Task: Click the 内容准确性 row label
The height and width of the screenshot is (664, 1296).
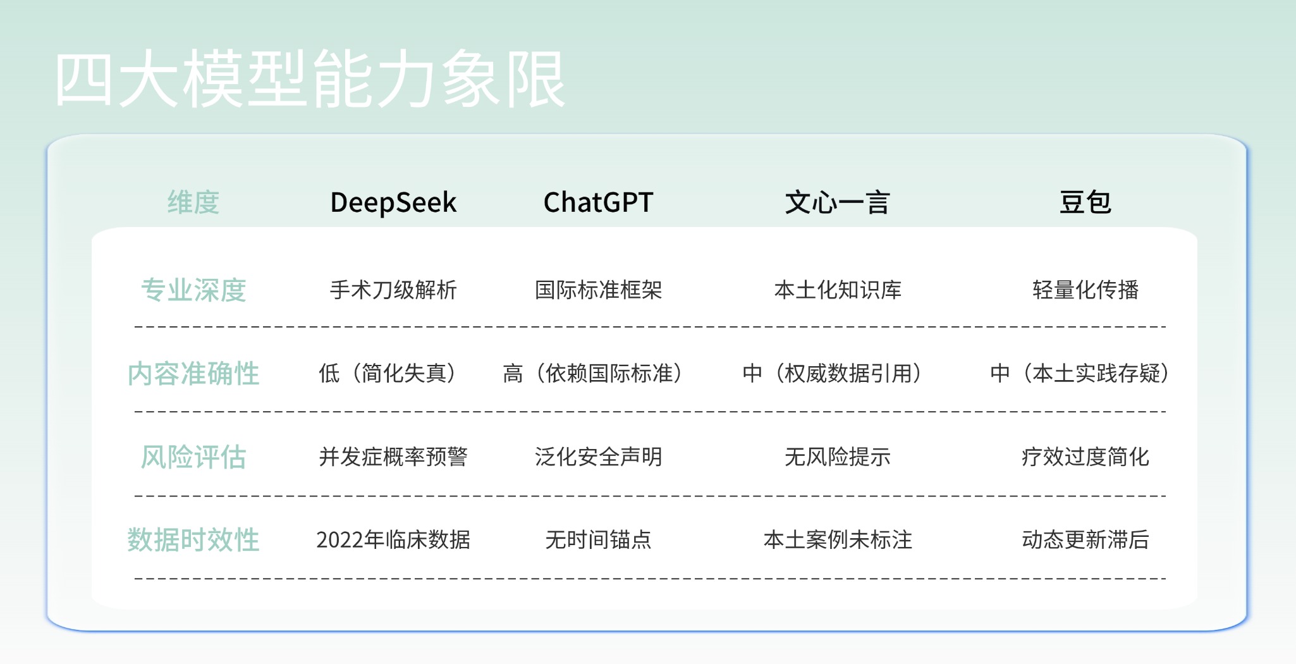Action: tap(193, 374)
